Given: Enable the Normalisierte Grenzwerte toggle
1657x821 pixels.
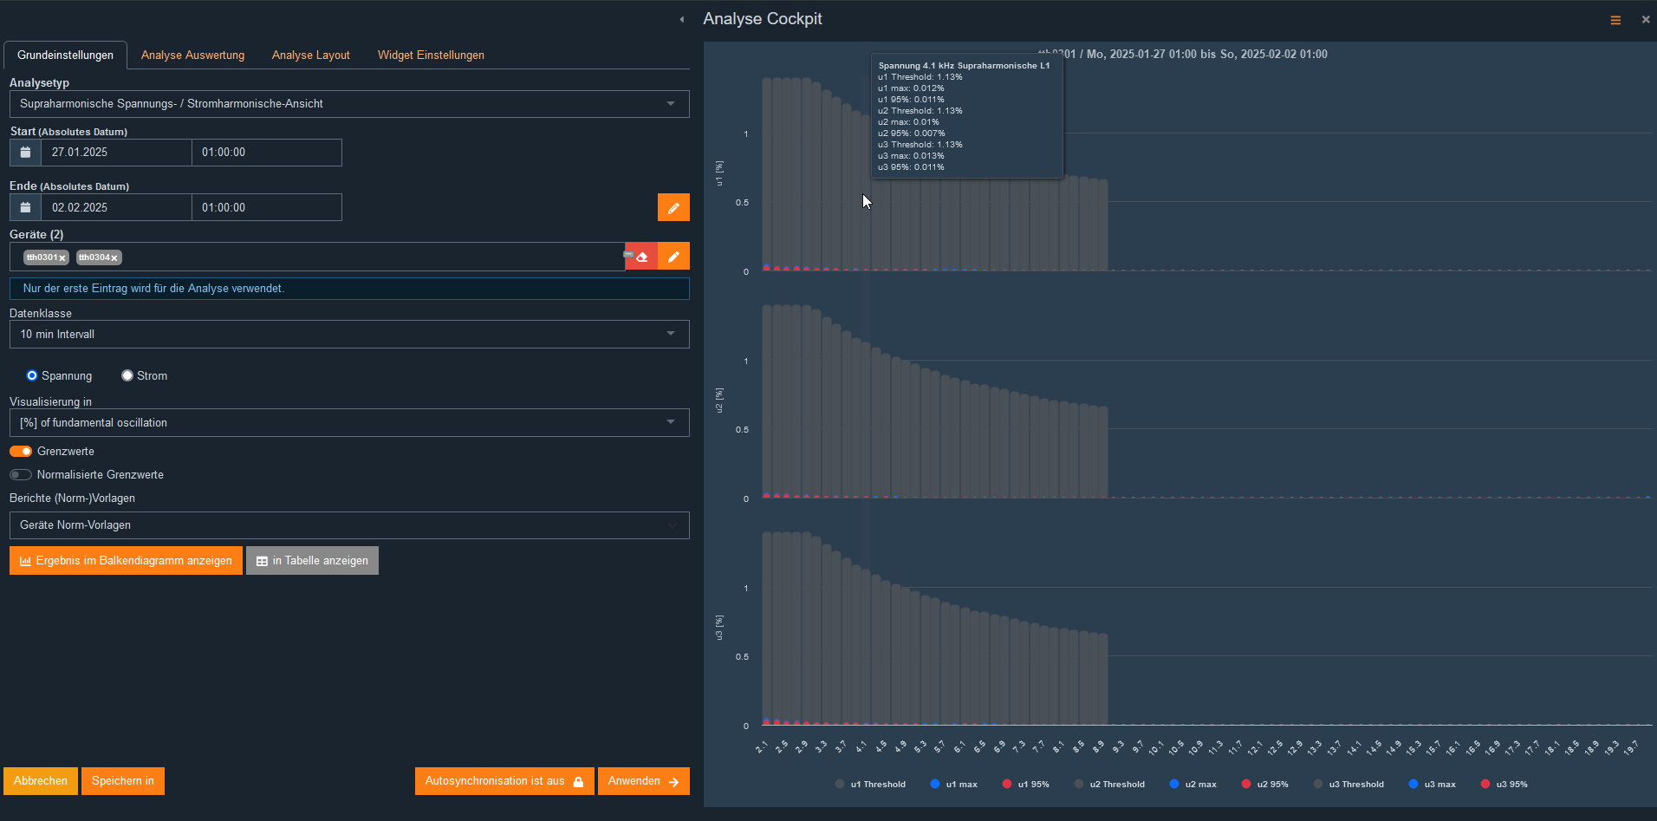Looking at the screenshot, I should 21,475.
